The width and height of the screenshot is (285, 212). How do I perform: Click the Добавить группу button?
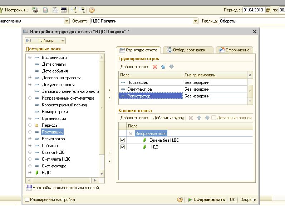[x=168, y=118]
